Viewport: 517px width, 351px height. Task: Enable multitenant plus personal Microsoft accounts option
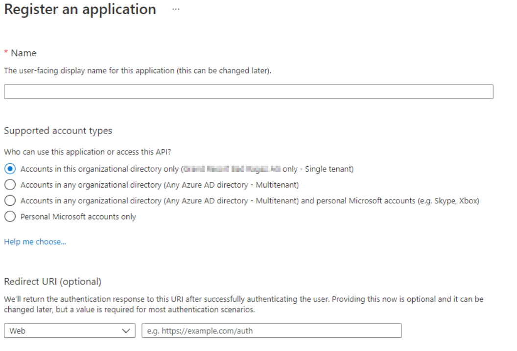coord(9,200)
